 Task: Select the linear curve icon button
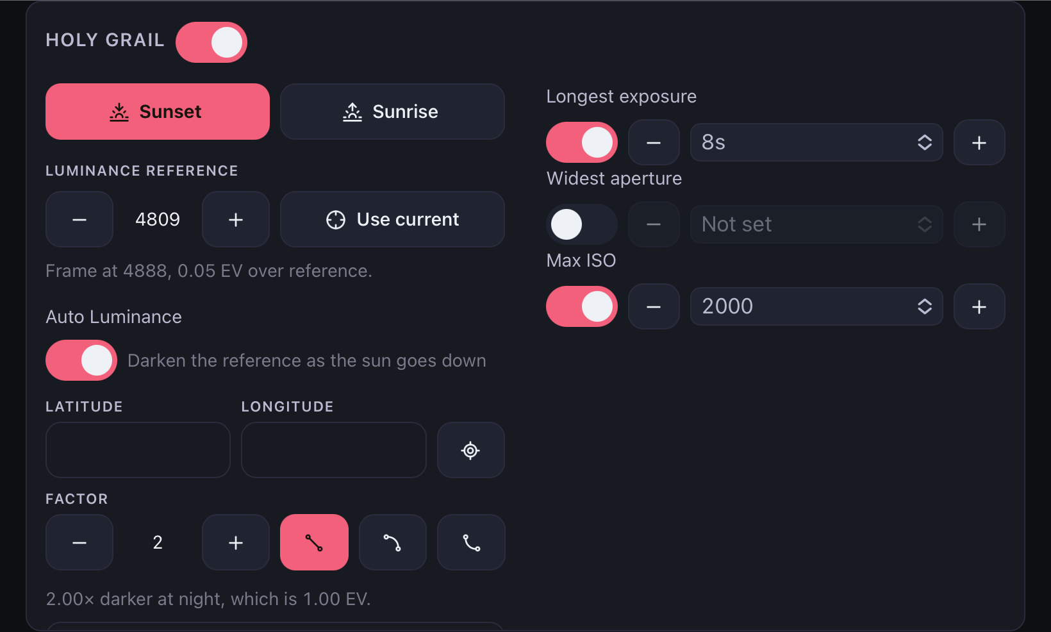click(314, 542)
